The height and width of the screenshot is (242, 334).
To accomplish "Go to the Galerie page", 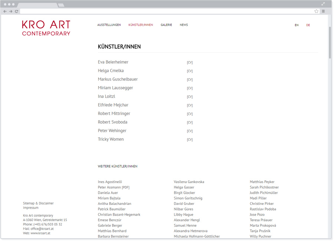I will click(166, 25).
